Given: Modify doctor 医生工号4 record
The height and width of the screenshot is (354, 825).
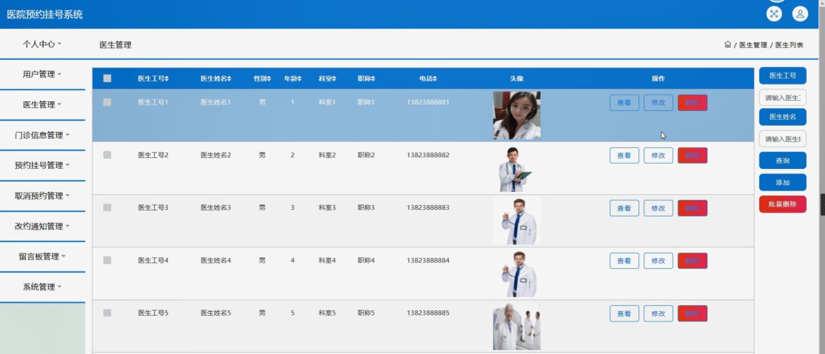Looking at the screenshot, I should pos(658,260).
